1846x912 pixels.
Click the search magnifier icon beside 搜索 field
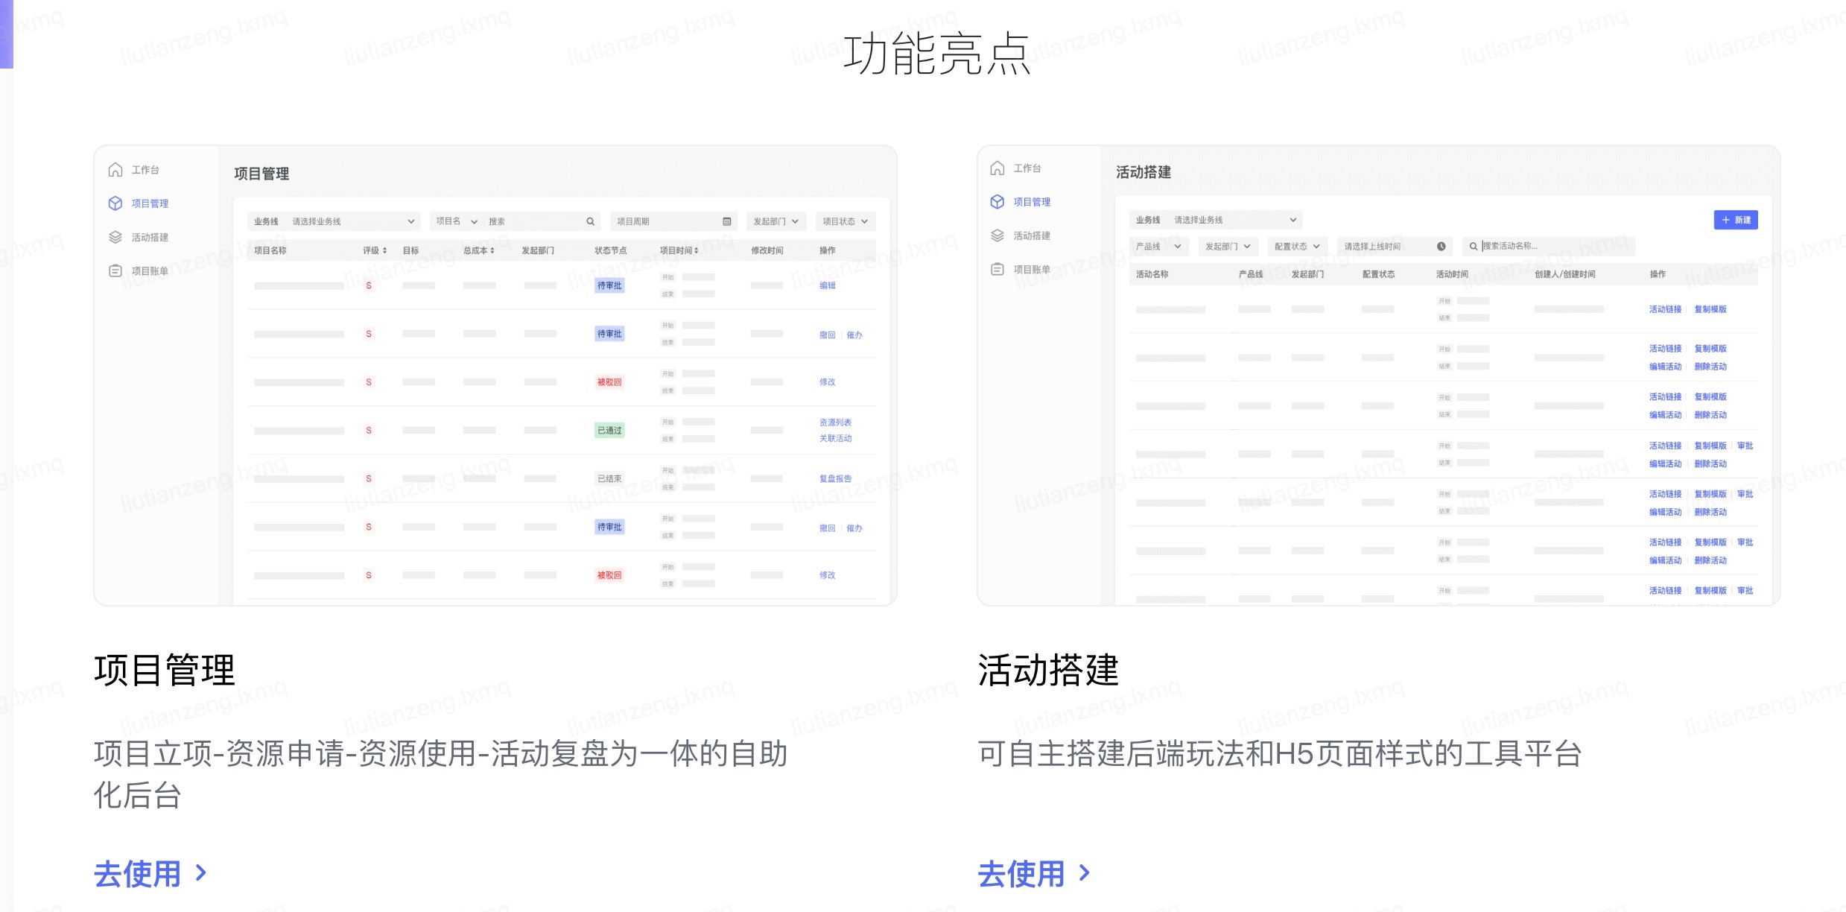click(x=590, y=221)
